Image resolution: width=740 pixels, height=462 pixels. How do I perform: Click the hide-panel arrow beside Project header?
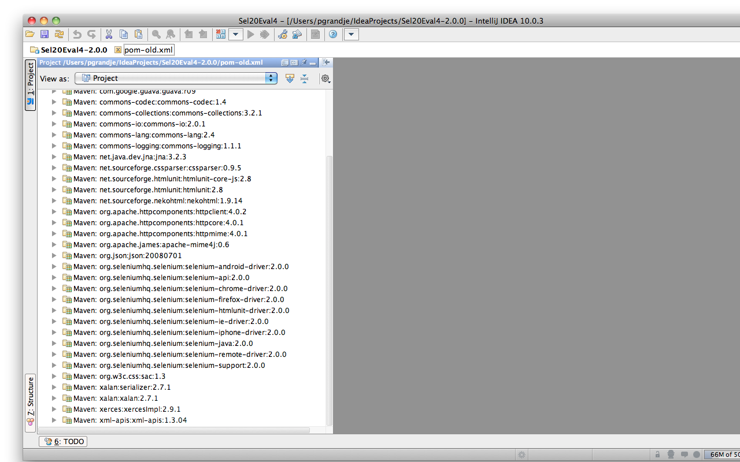pyautogui.click(x=326, y=62)
